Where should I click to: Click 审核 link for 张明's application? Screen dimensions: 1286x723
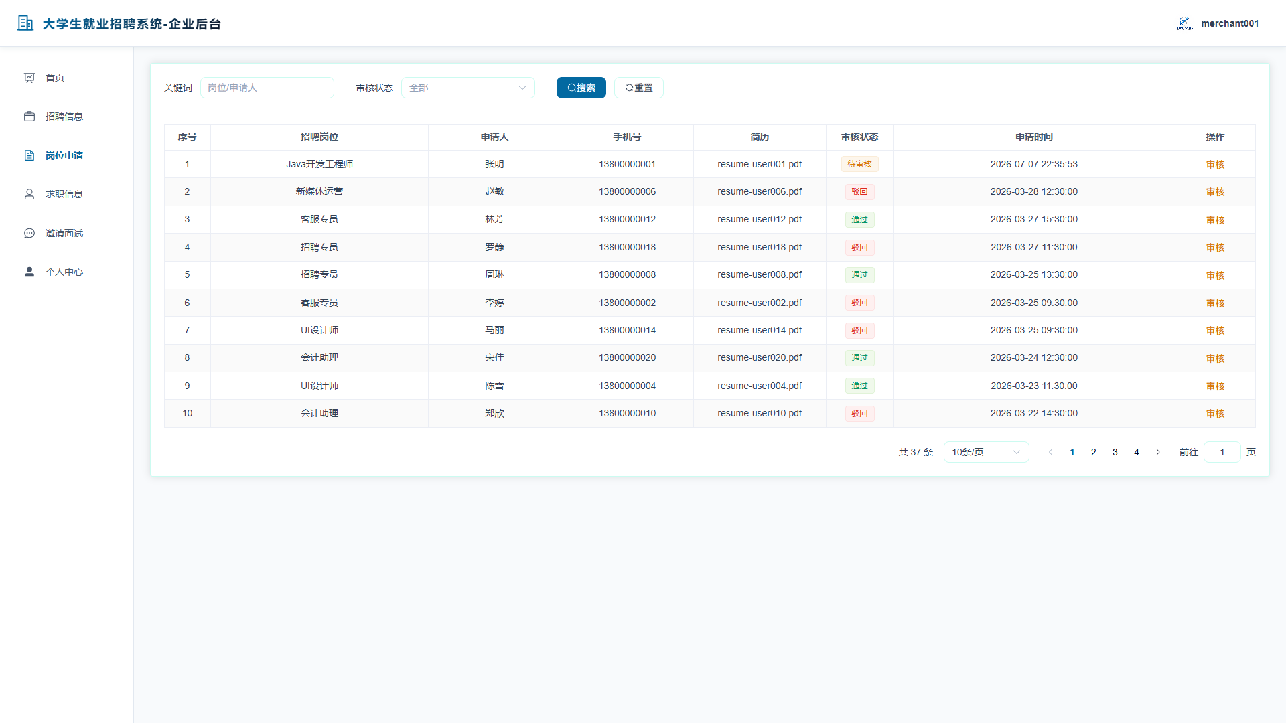point(1215,165)
